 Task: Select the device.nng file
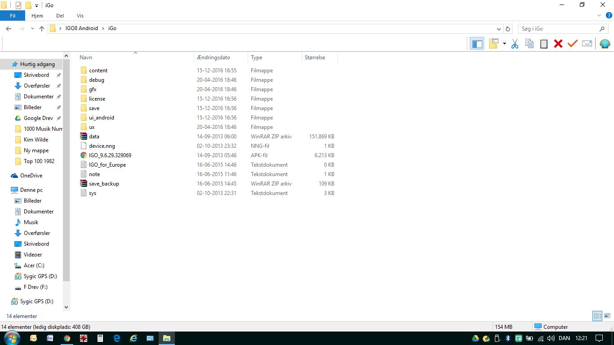coord(102,146)
